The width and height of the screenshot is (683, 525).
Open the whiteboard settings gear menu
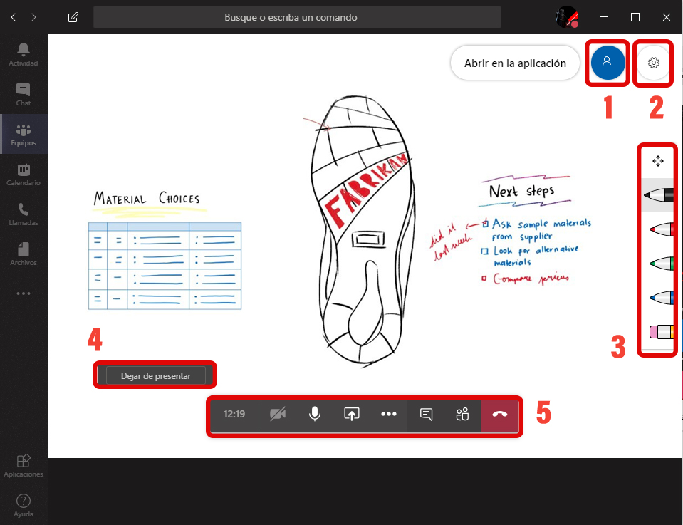point(653,63)
